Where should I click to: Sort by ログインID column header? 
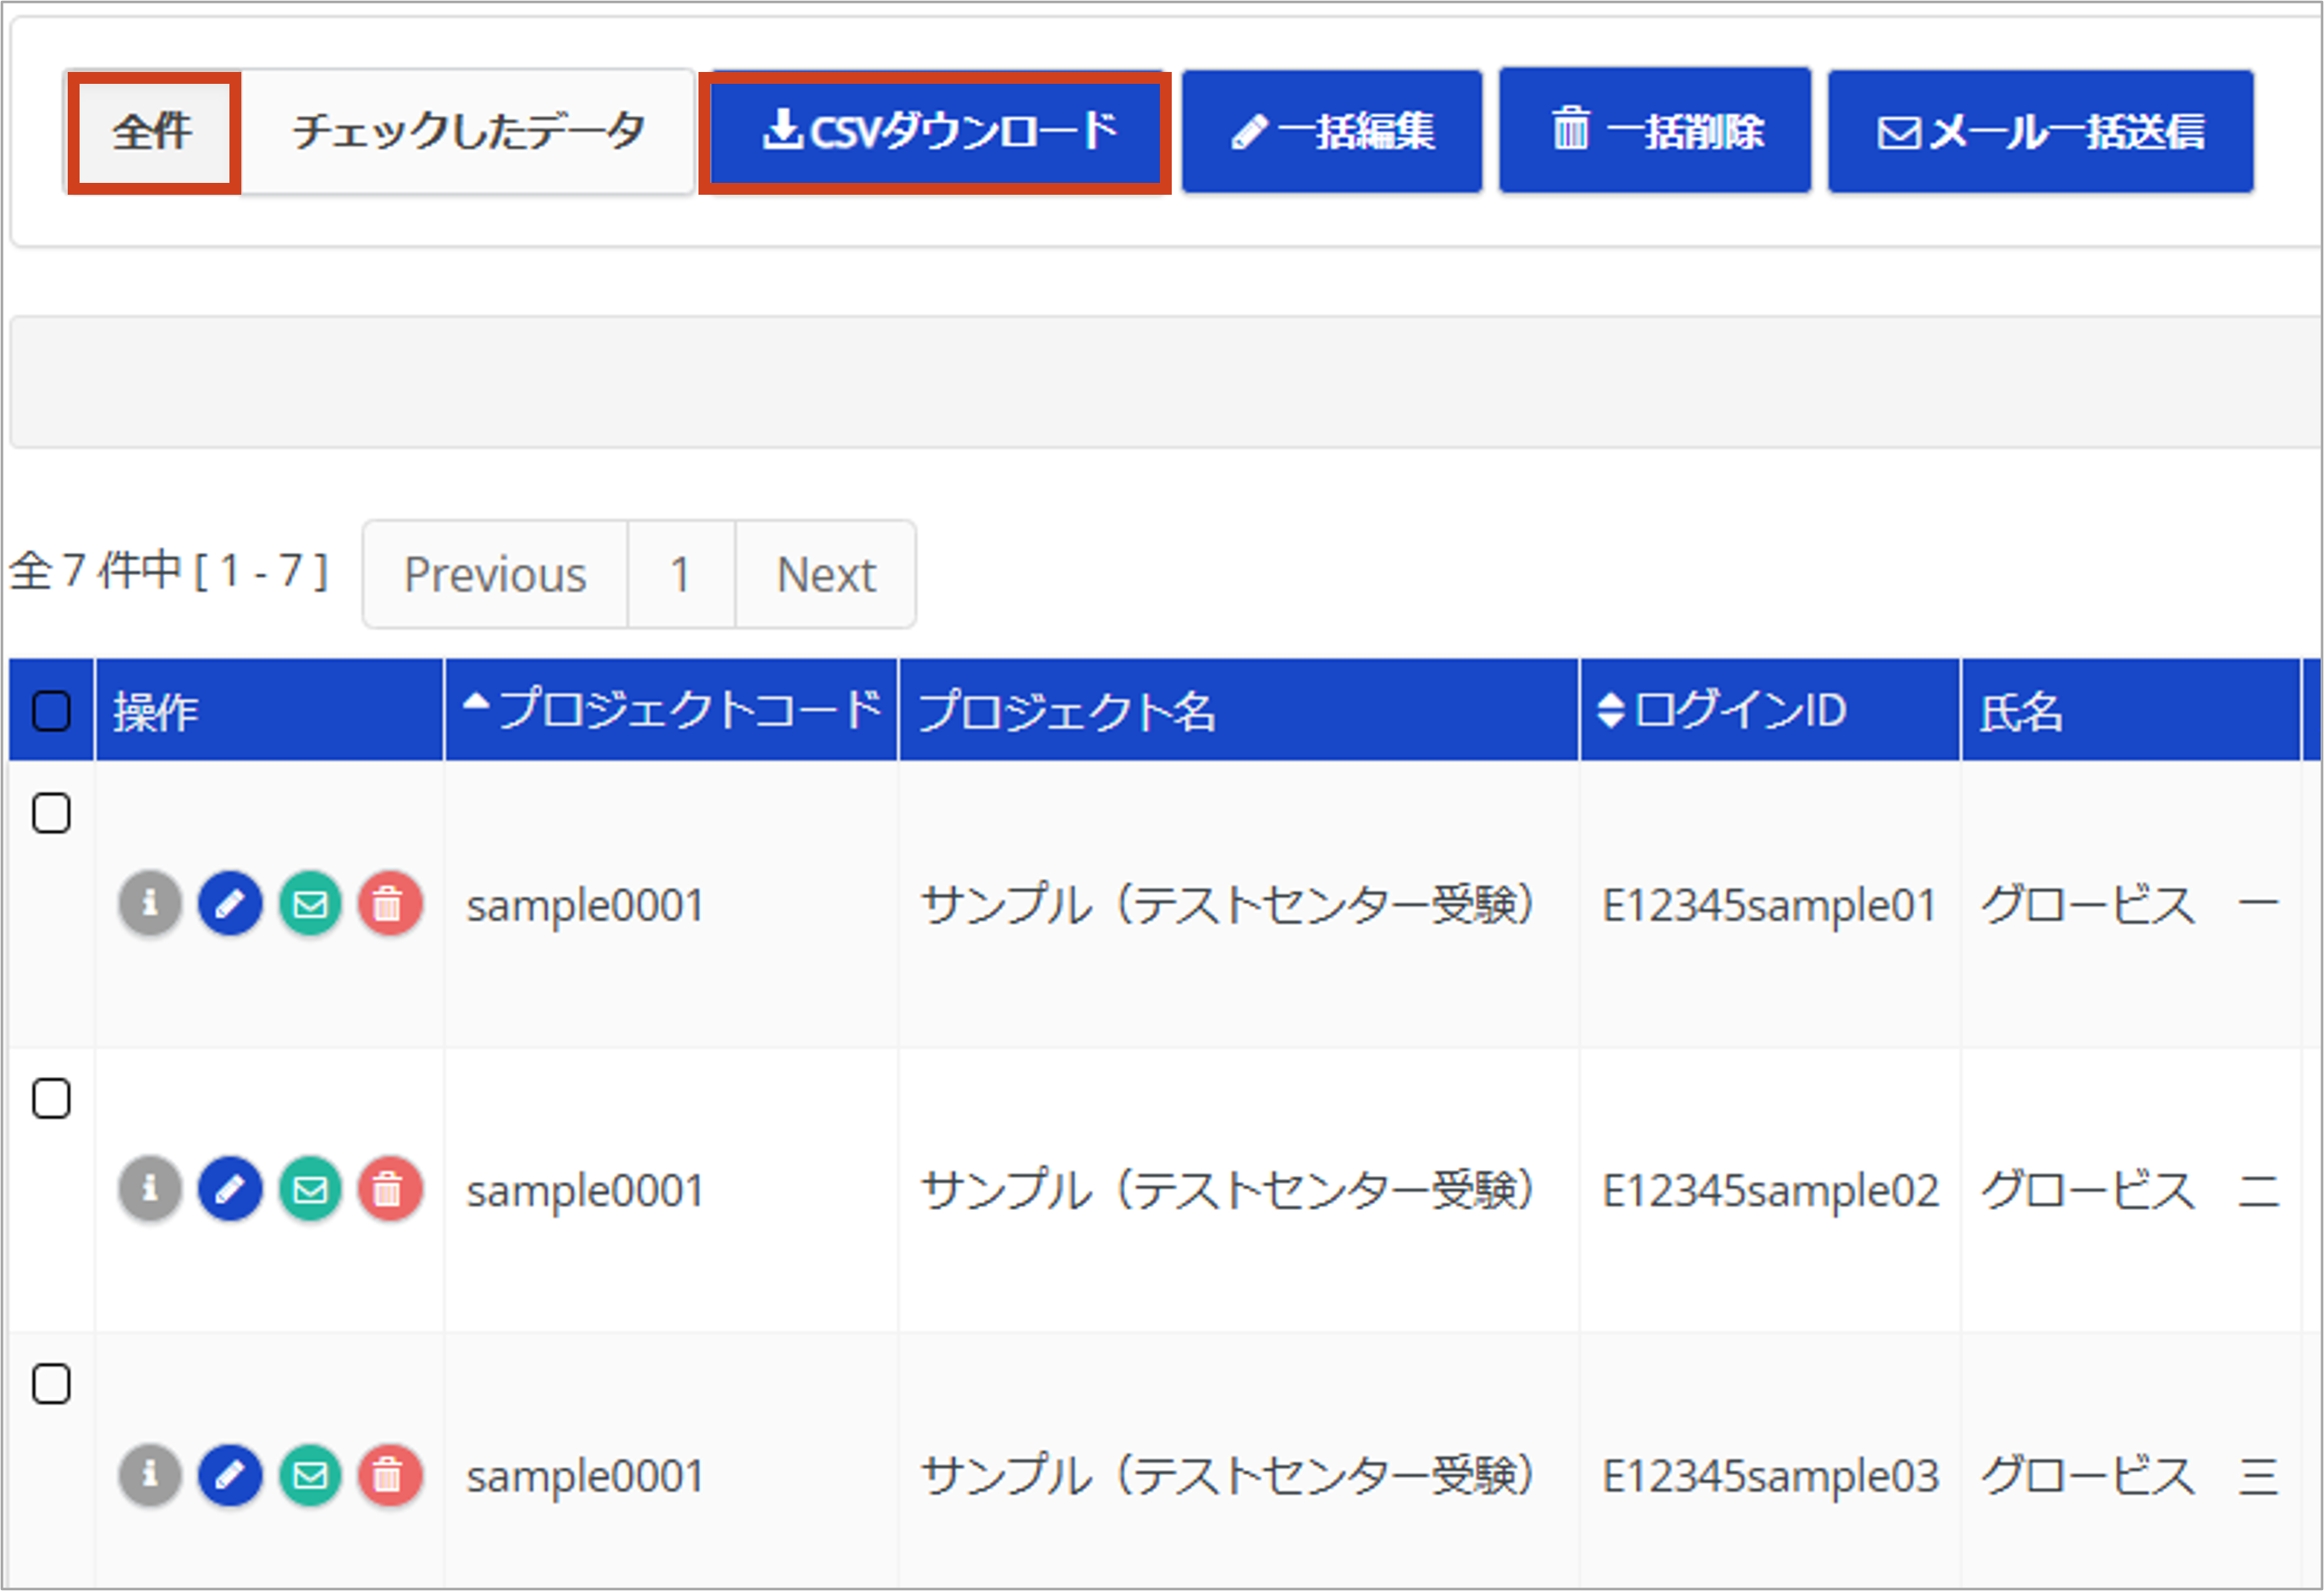(1770, 710)
